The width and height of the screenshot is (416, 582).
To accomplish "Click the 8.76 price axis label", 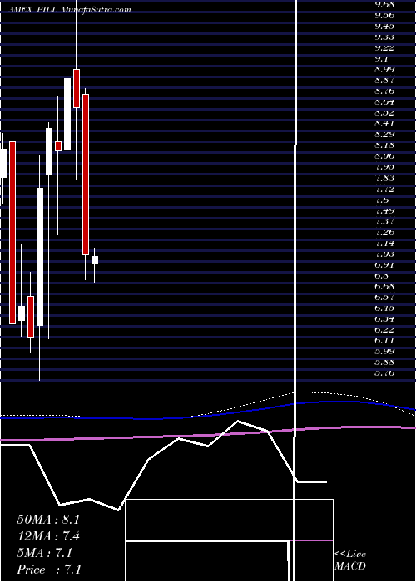I will pyautogui.click(x=384, y=91).
